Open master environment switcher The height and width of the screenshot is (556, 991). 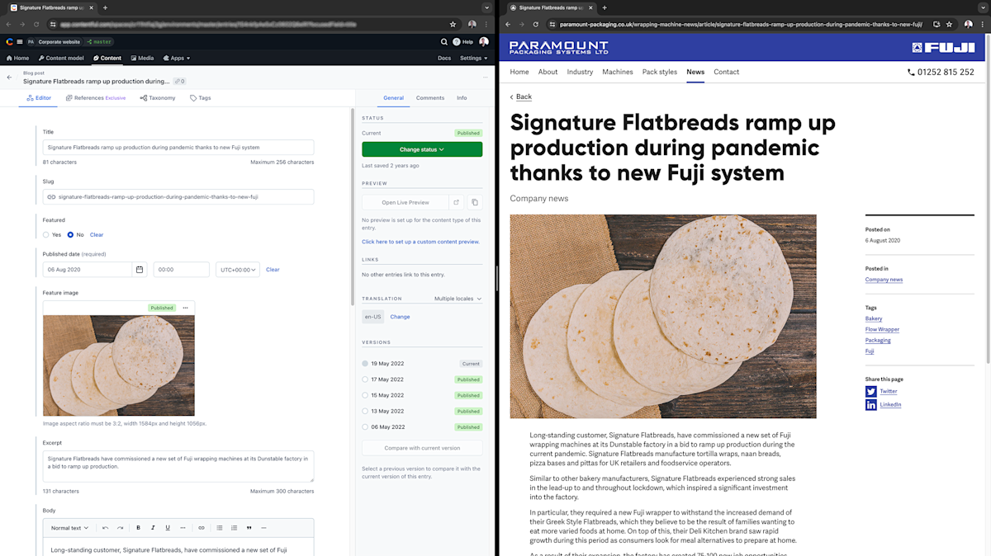coord(99,41)
